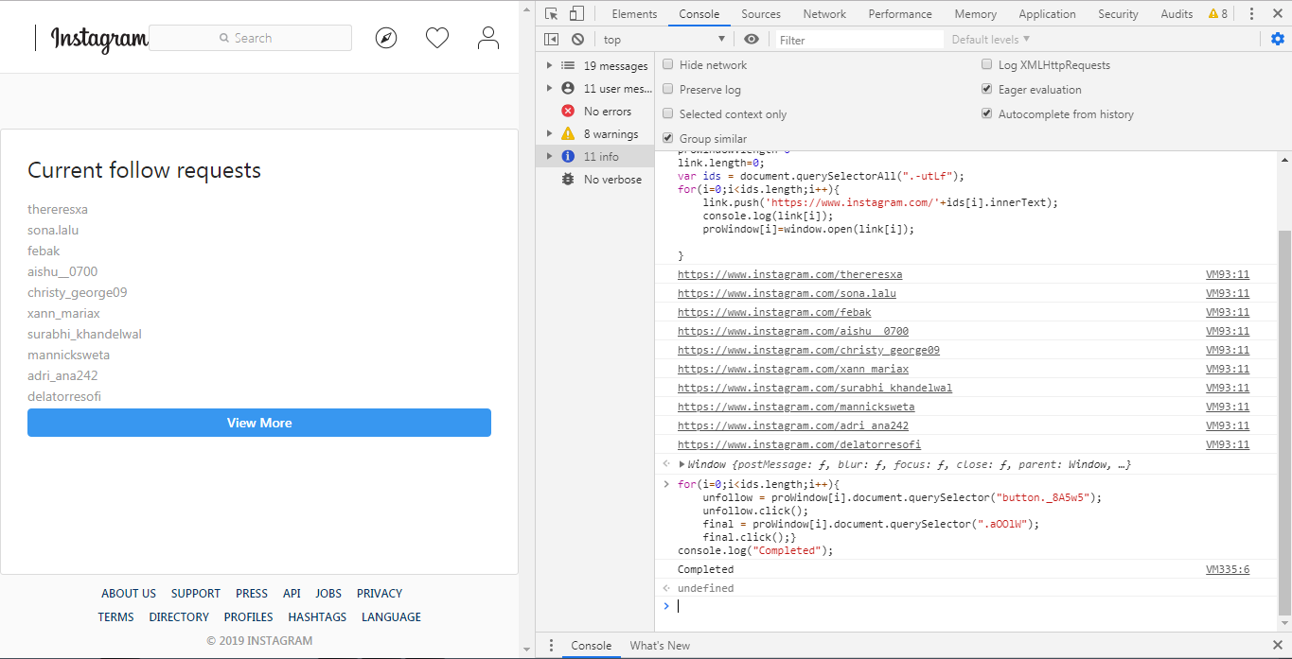Image resolution: width=1292 pixels, height=659 pixels.
Task: Activate DevTools inspect element picker
Action: 552,13
